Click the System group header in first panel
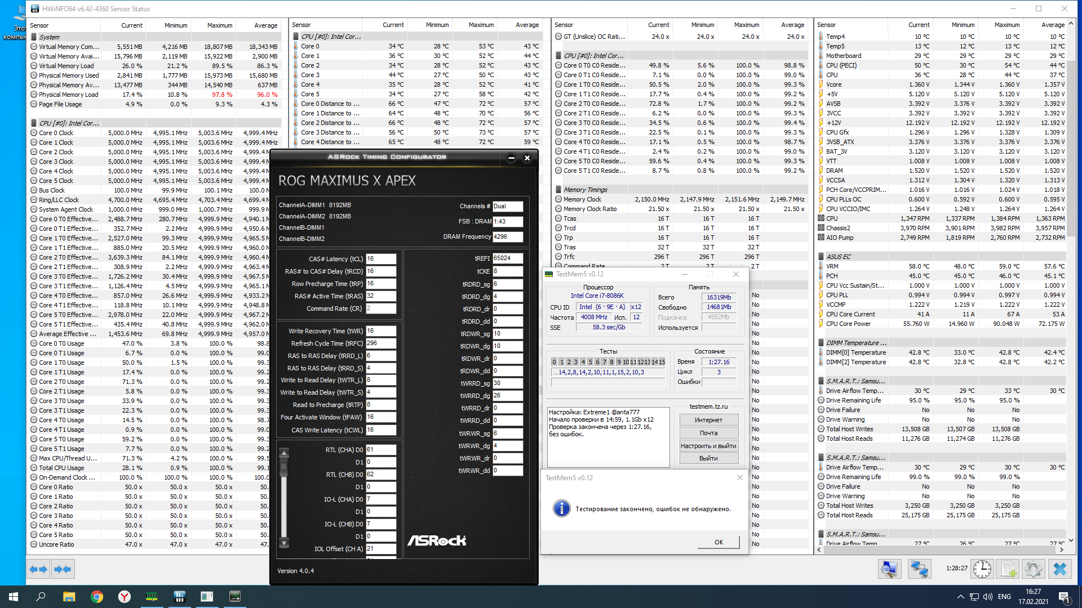This screenshot has height=608, width=1082. click(x=49, y=37)
